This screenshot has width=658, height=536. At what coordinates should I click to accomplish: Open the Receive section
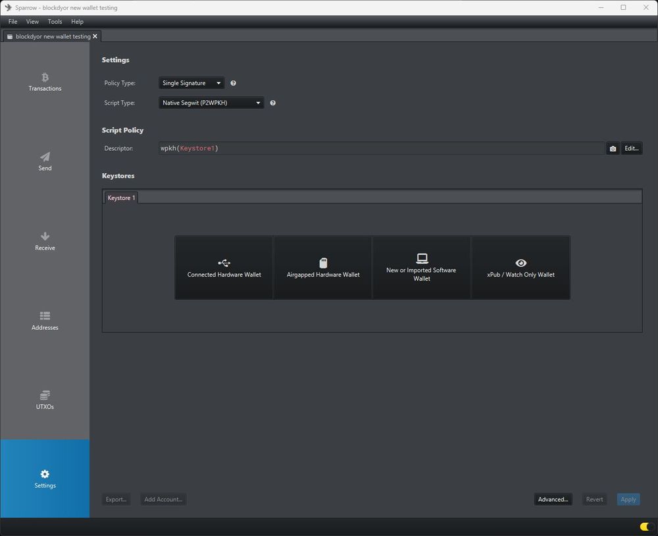coord(45,241)
